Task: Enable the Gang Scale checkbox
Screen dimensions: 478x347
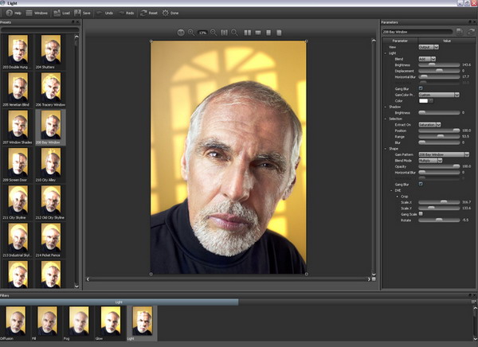Action: pos(421,213)
